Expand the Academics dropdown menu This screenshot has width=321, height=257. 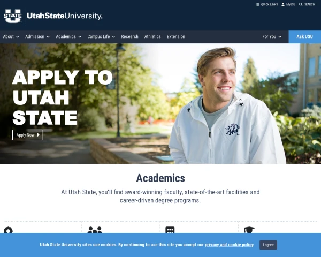[68, 36]
